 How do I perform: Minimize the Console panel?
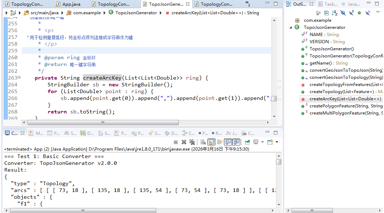point(267,132)
